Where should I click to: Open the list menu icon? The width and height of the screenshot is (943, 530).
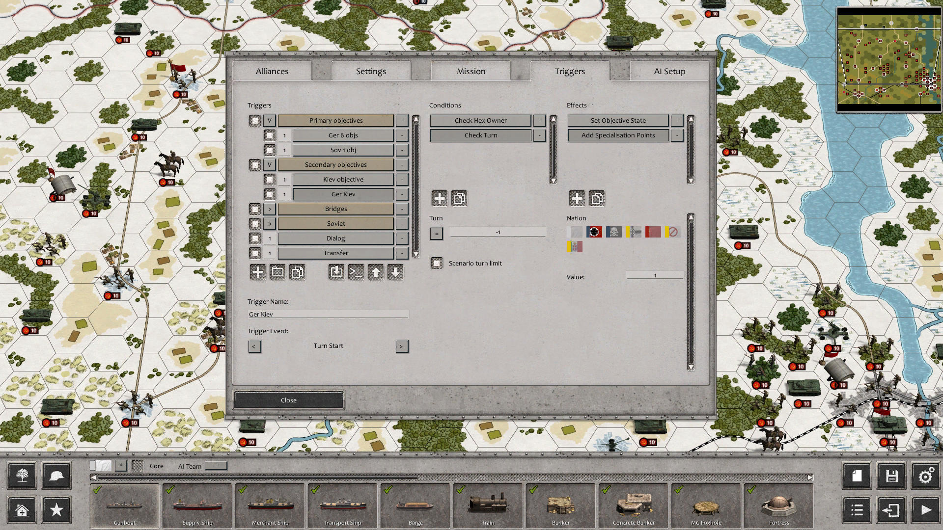[857, 510]
